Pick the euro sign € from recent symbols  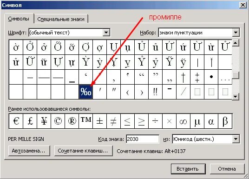click(16, 121)
